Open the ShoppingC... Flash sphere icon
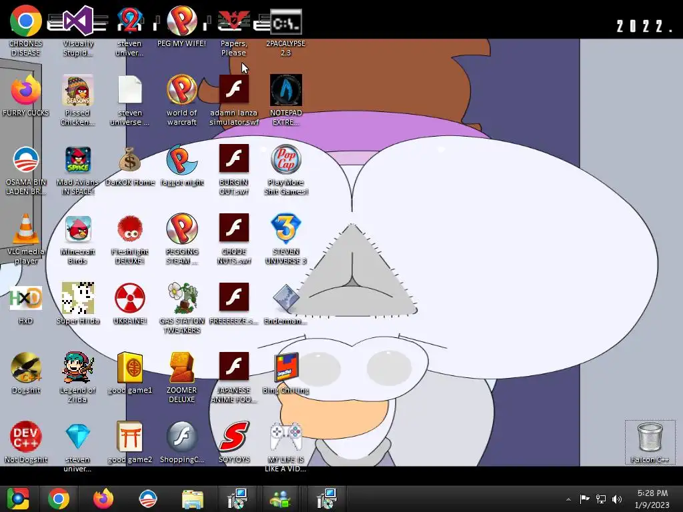 pos(181,437)
